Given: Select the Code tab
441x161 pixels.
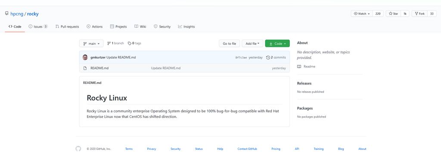Looking at the screenshot, I should pyautogui.click(x=15, y=27).
